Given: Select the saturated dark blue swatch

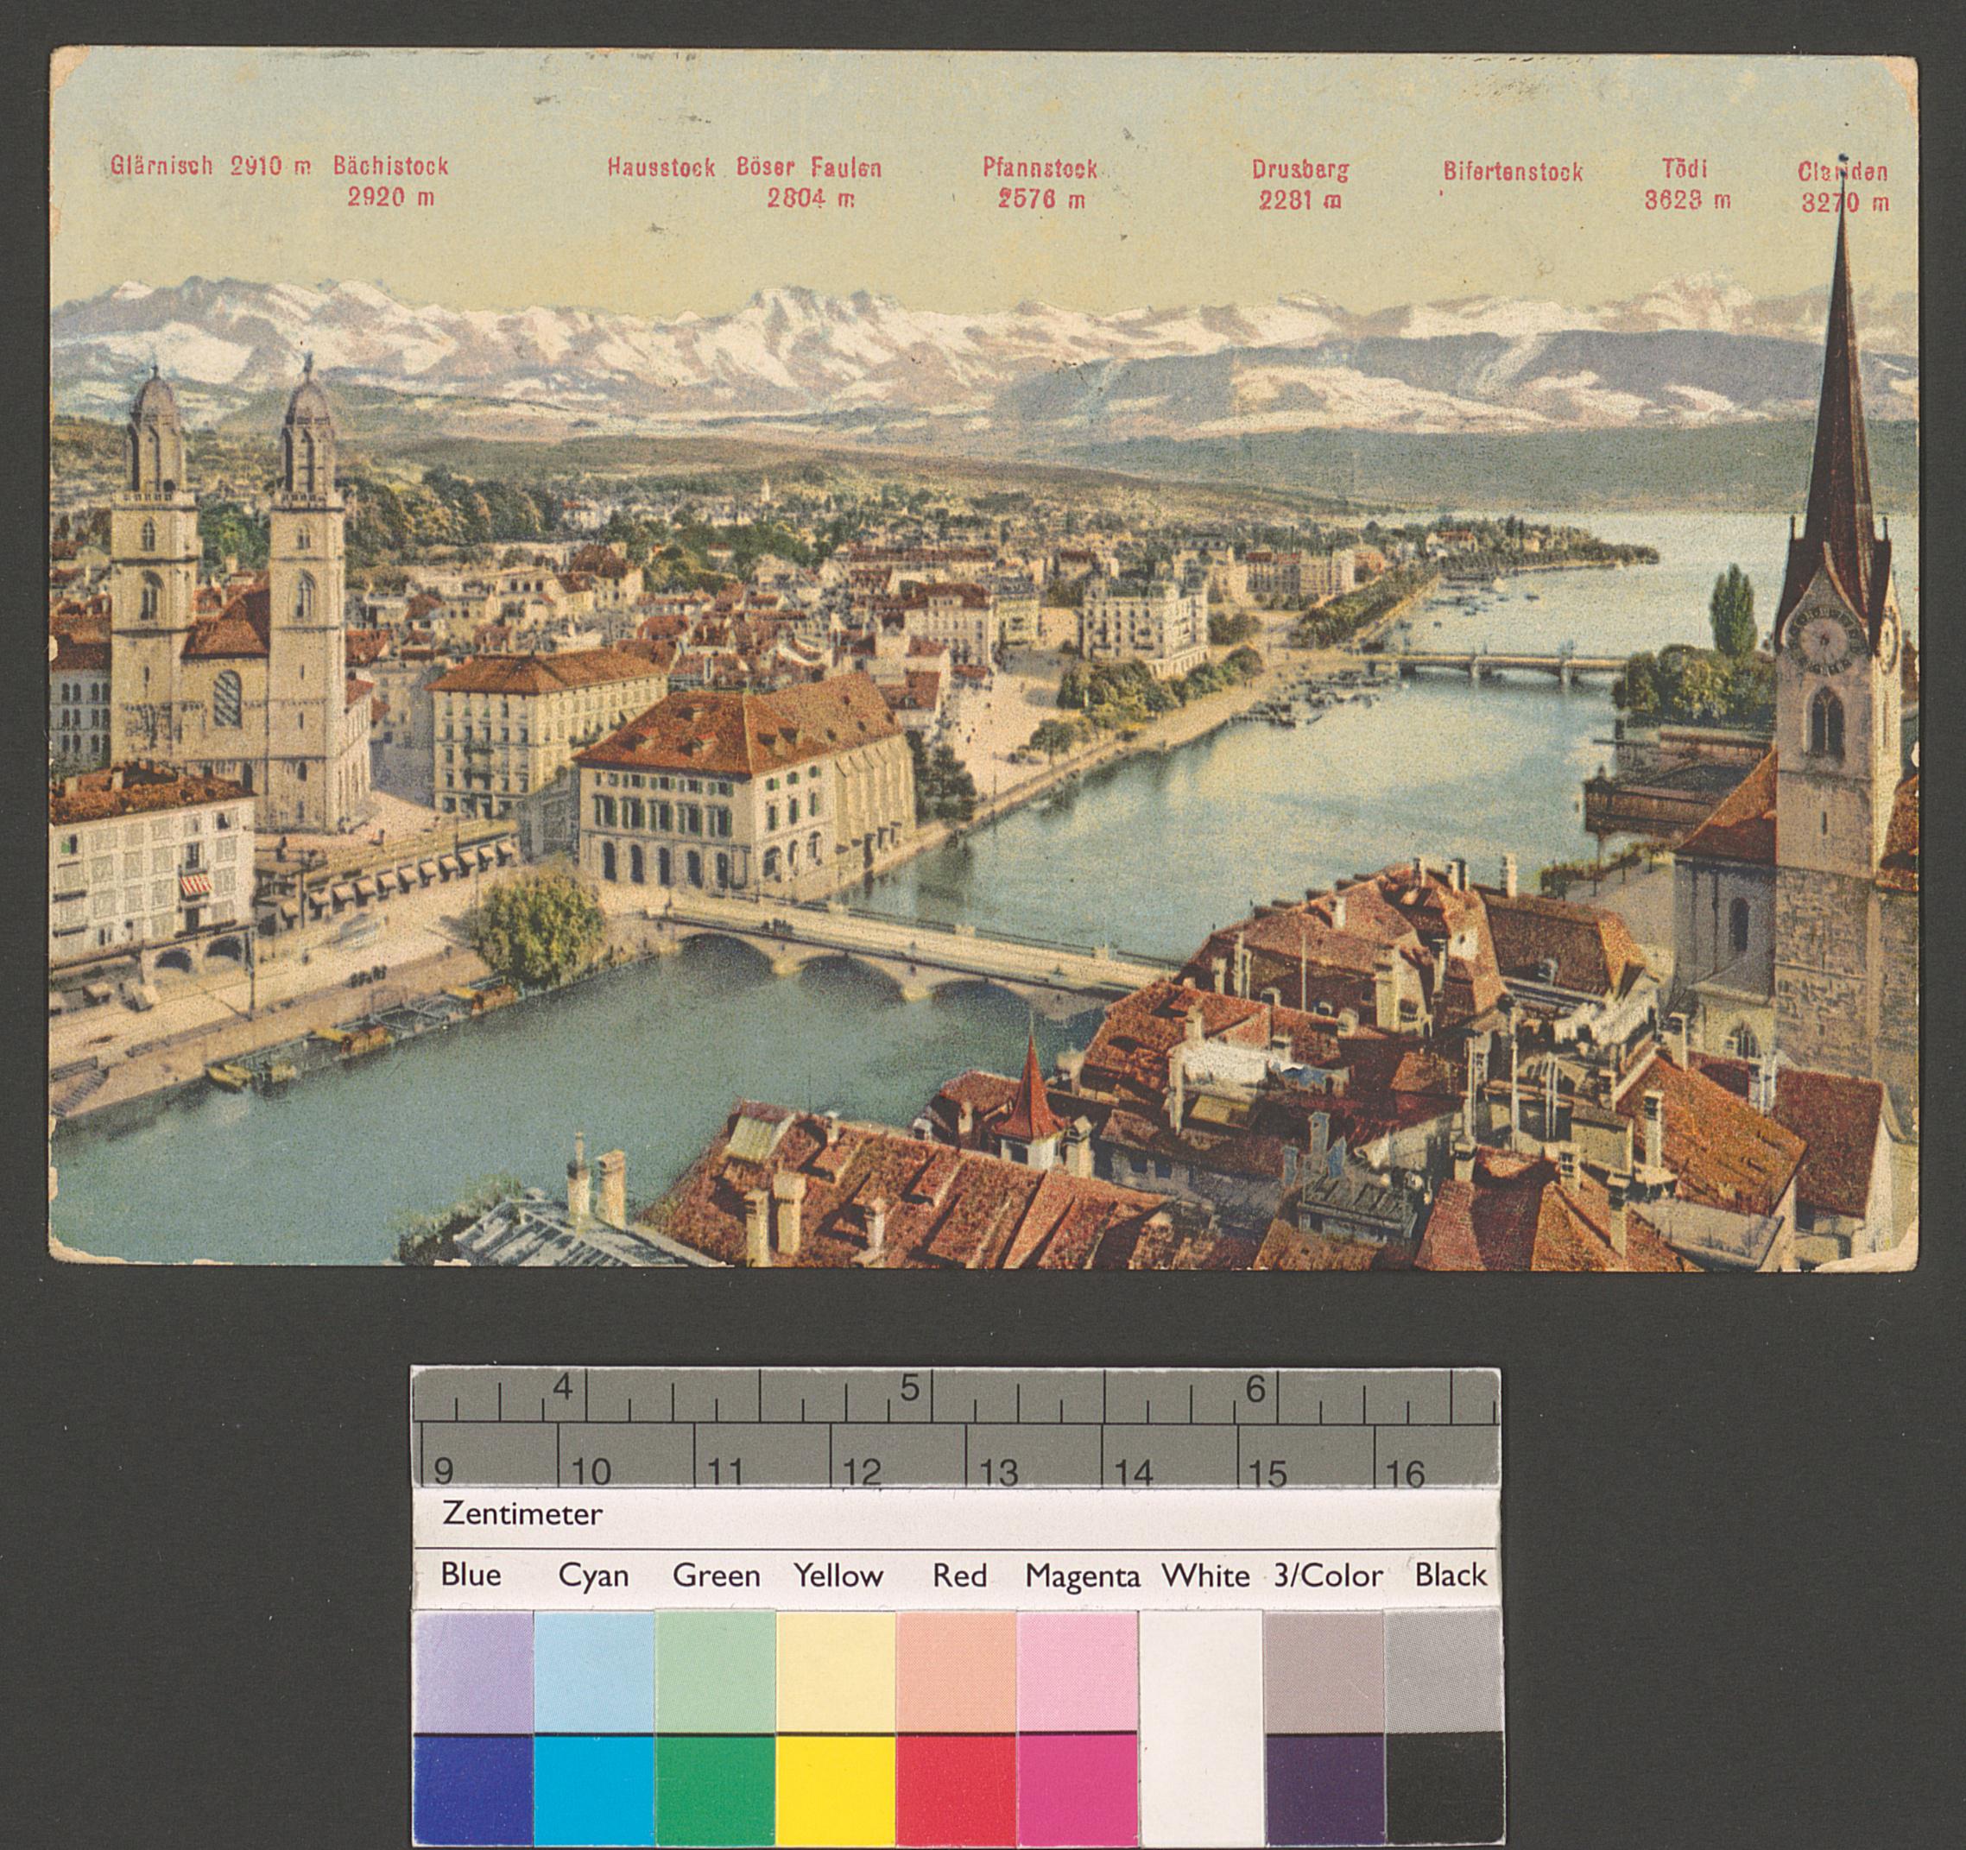Looking at the screenshot, I should point(472,1789).
